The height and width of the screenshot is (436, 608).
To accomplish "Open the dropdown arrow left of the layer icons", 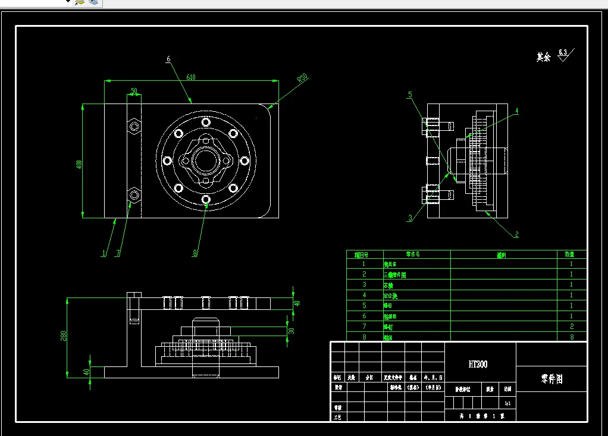I will point(68,1).
